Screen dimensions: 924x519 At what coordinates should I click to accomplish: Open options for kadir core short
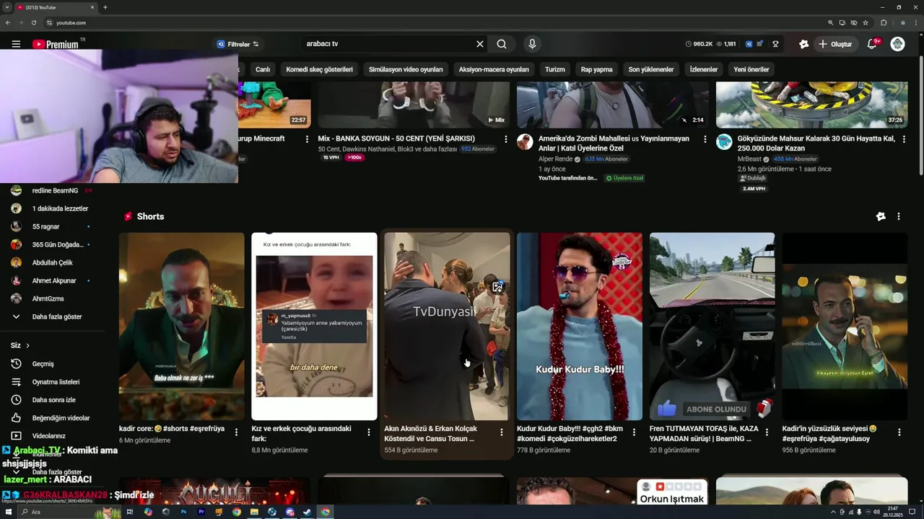point(236,432)
